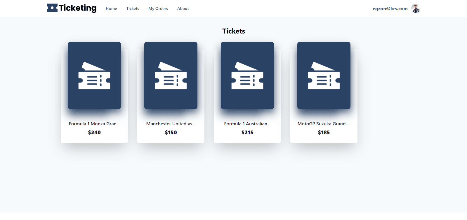Select the Formula 1 Australian... title

coord(247,124)
